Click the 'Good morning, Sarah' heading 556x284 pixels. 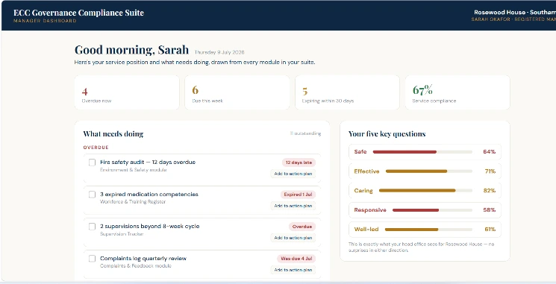click(131, 50)
